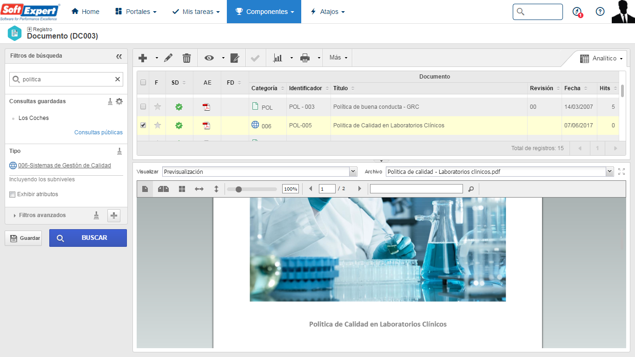Enable the Exhibir atributos checkbox
The image size is (635, 357).
coord(13,194)
